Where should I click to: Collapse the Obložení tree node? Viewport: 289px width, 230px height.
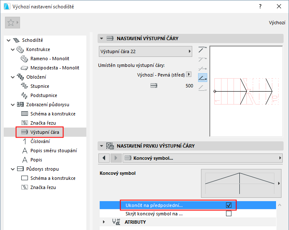(13, 77)
